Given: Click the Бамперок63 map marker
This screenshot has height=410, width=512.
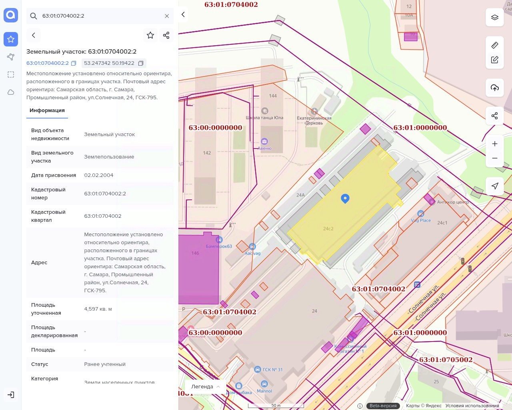Looking at the screenshot, I should 219,239.
